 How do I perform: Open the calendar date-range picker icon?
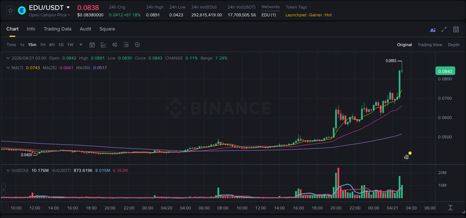[x=92, y=45]
